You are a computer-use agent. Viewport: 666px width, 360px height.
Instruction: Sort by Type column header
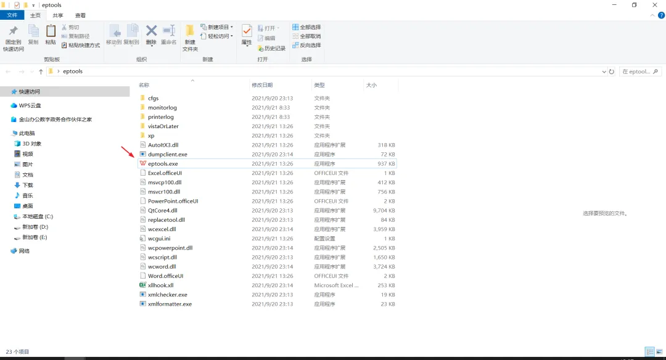tap(319, 85)
